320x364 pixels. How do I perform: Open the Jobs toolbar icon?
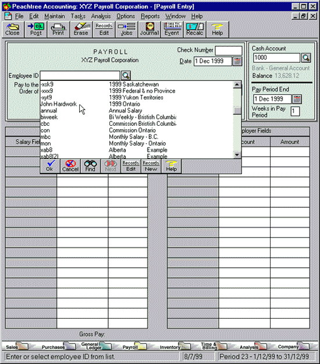tap(127, 30)
